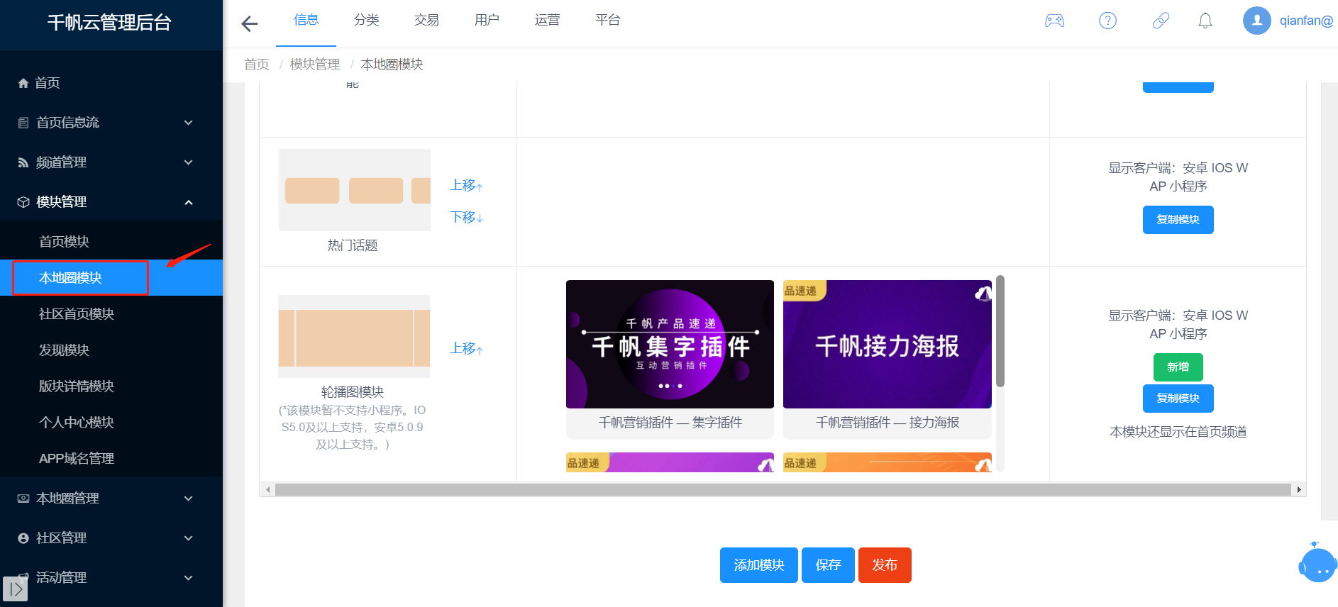Click the green 新增 button
This screenshot has width=1338, height=607.
(x=1178, y=367)
